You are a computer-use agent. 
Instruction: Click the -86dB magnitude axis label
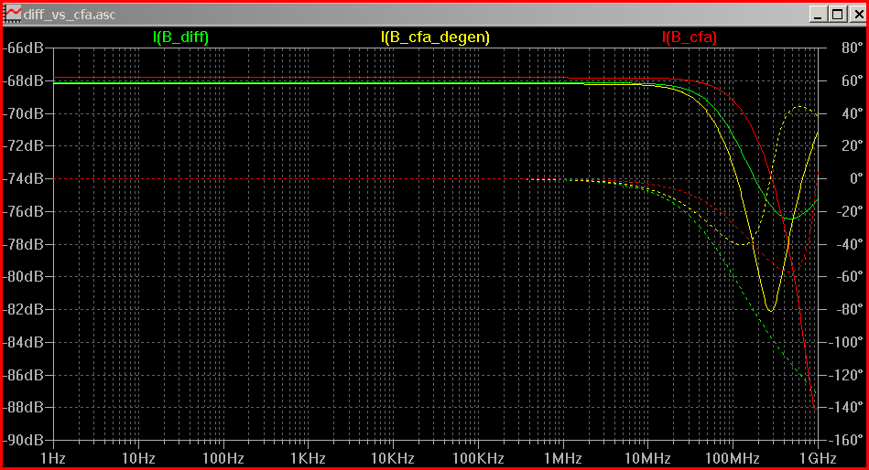(23, 375)
